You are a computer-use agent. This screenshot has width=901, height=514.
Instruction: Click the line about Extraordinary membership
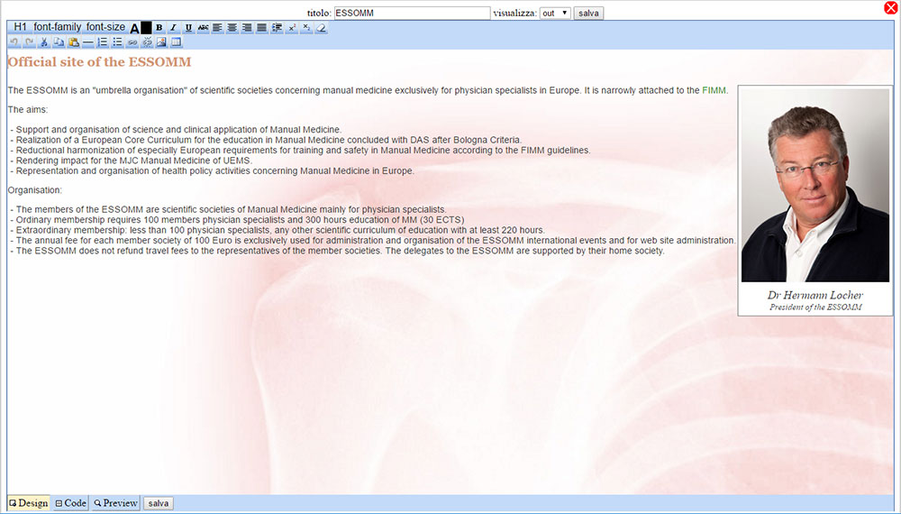[x=278, y=230]
